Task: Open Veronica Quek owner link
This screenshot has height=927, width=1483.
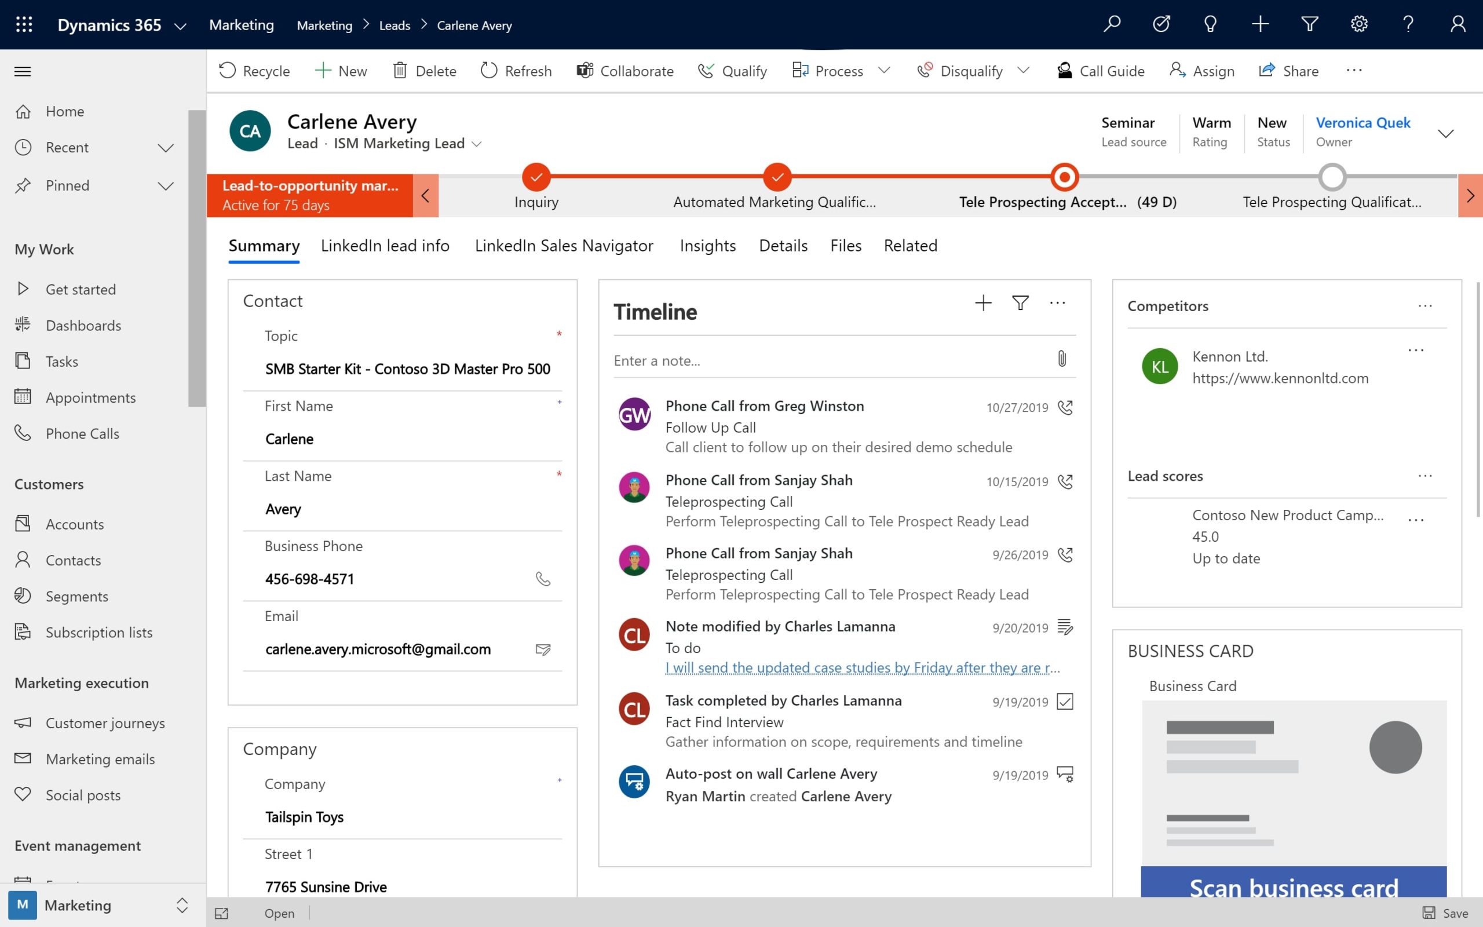Action: tap(1363, 123)
